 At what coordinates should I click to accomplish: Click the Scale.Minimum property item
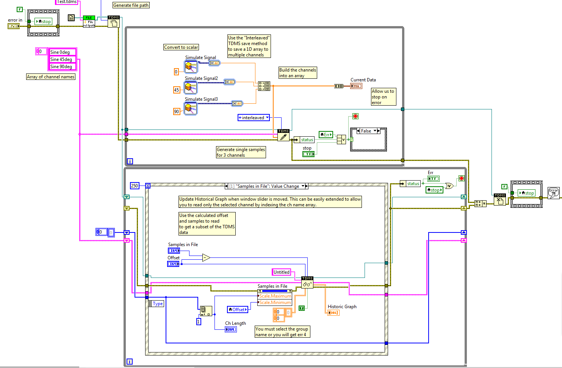tap(275, 303)
